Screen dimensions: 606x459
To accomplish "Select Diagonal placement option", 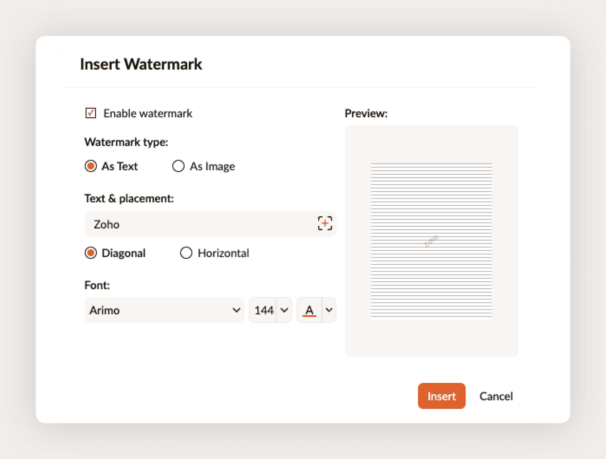I will tap(91, 253).
